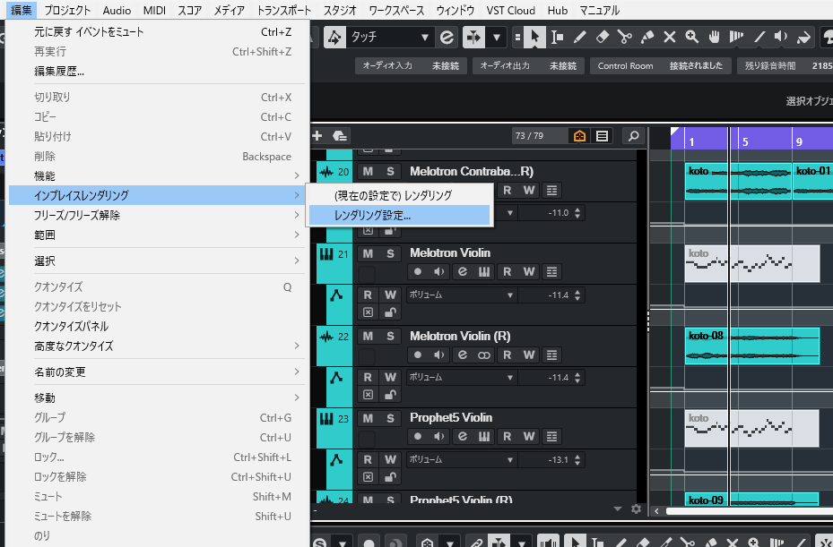Click the horizontal scrollbar under the timeline
Screen dimensions: 833x547
[x=749, y=511]
